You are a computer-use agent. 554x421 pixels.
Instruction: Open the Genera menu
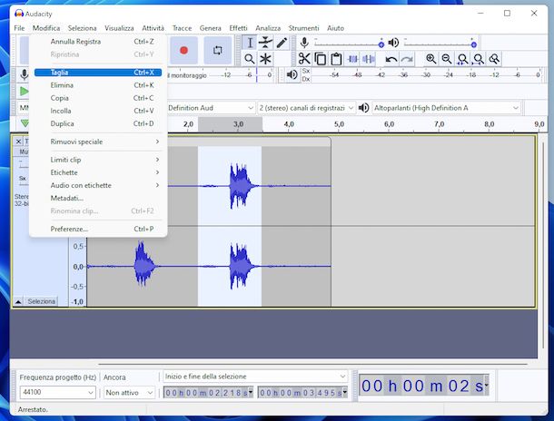tap(210, 28)
